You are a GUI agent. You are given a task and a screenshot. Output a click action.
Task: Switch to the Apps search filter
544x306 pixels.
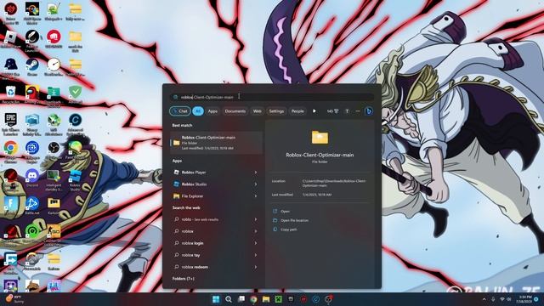click(212, 111)
